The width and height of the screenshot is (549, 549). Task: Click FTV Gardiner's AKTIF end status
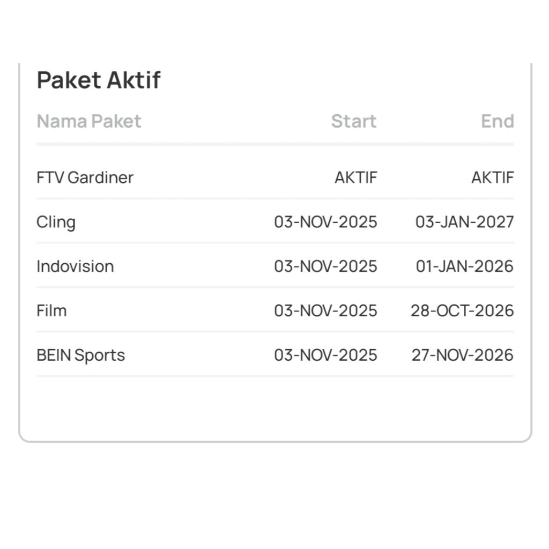[x=492, y=177]
